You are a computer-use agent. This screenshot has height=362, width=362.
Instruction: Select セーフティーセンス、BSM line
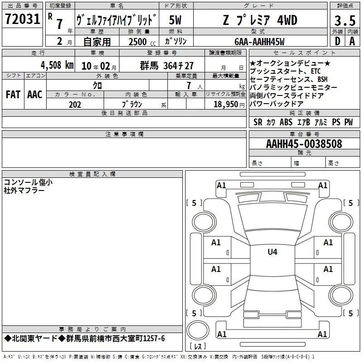point(289,79)
